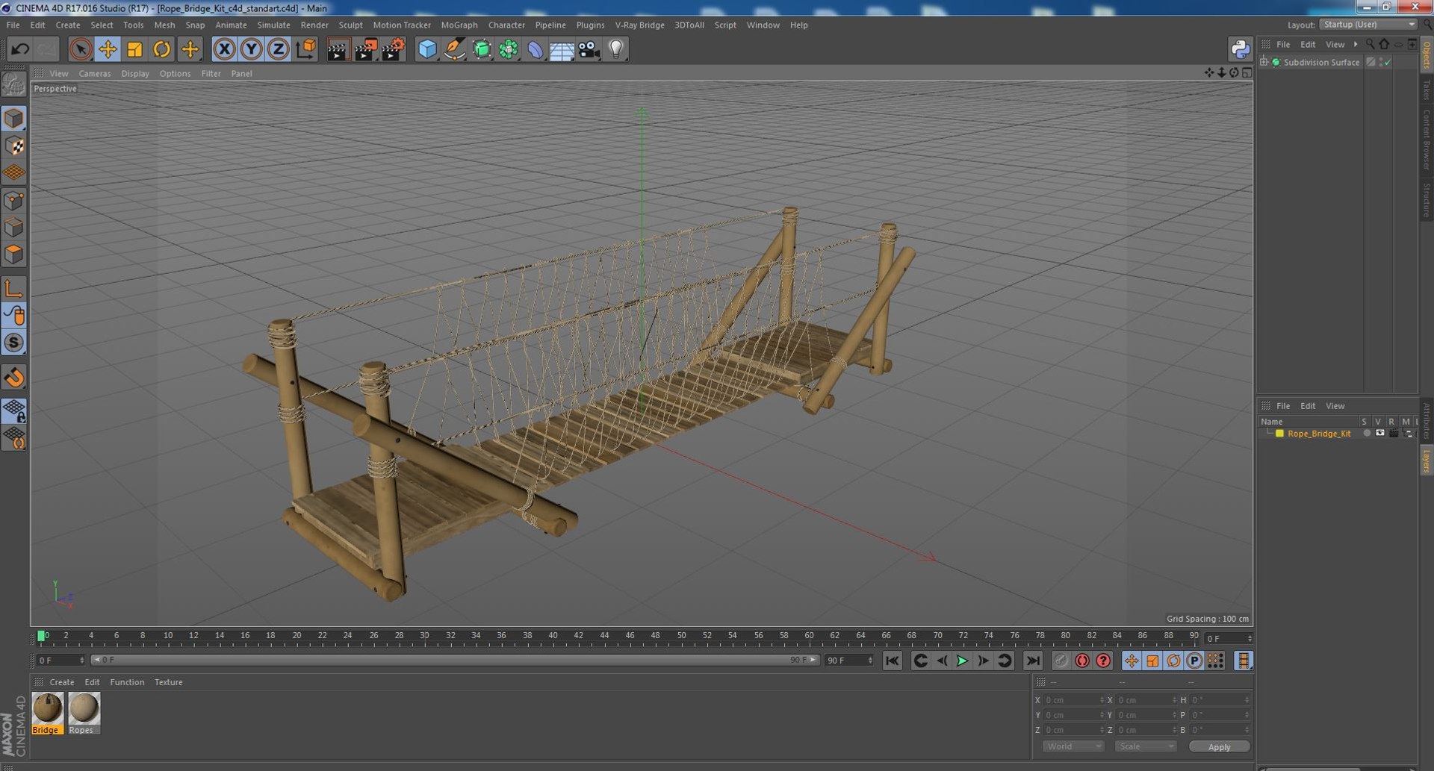Activate the Live Selection tool
The image size is (1434, 771).
tap(80, 49)
